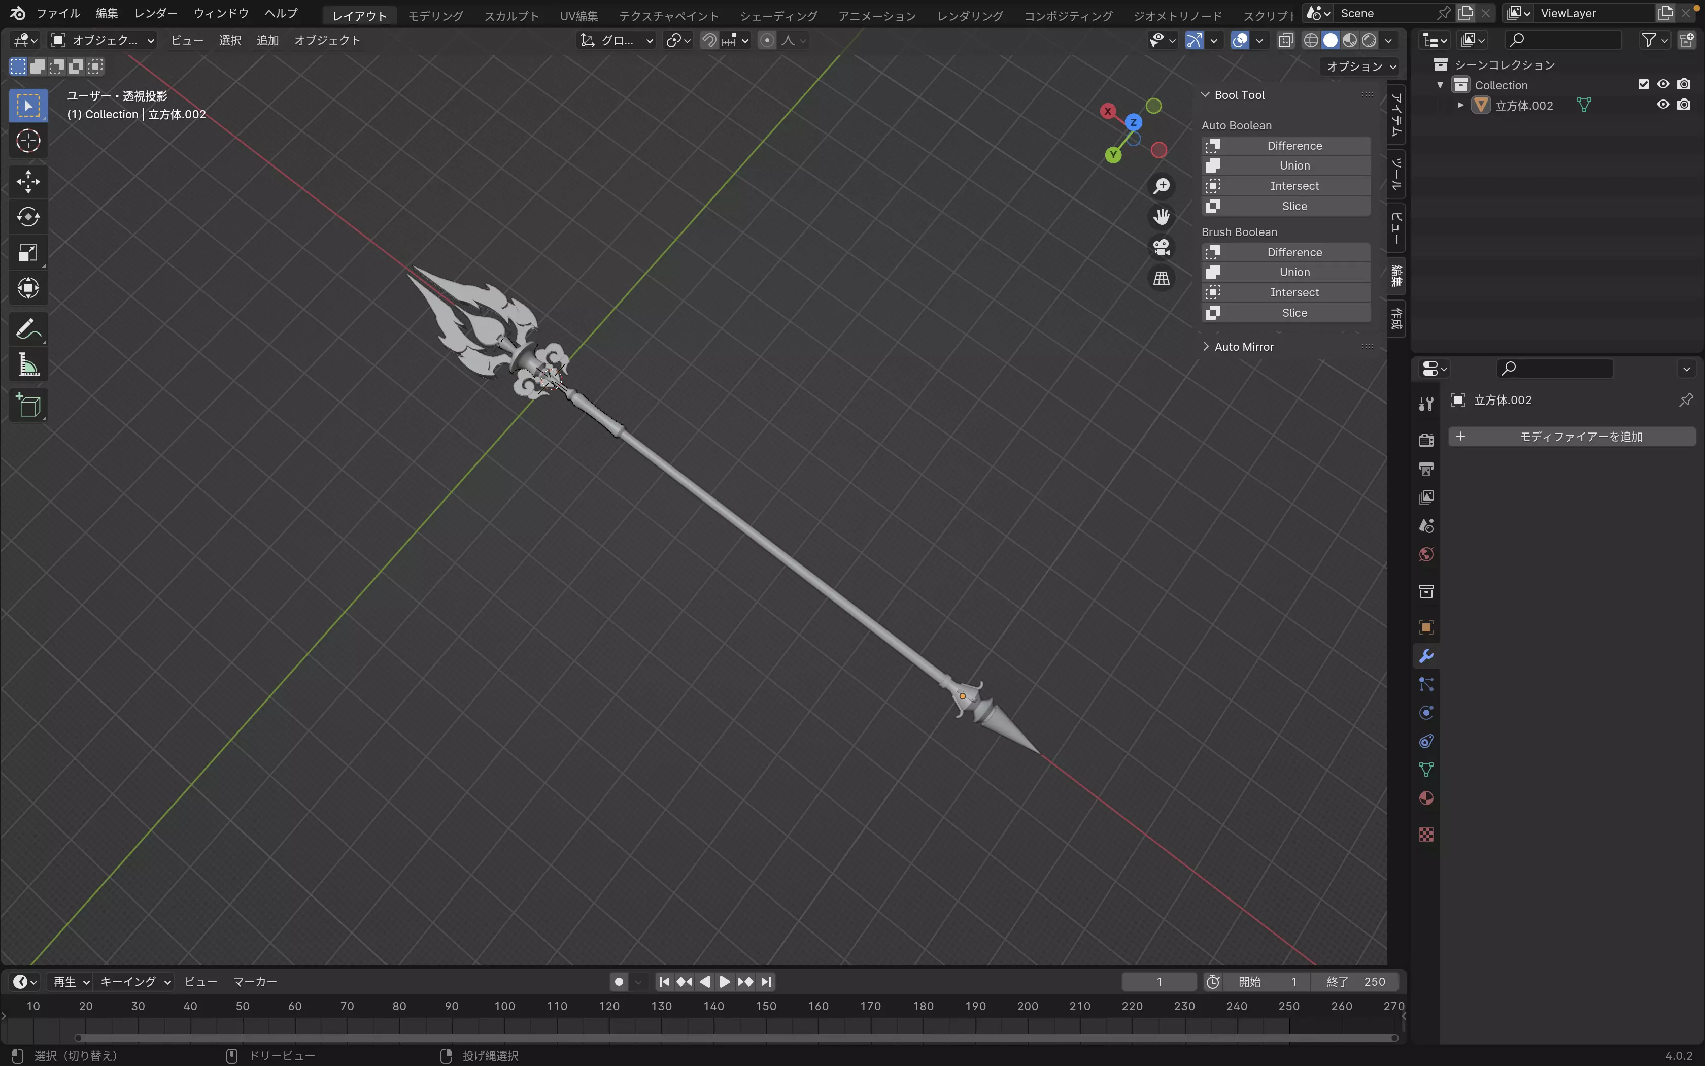This screenshot has width=1705, height=1066.
Task: Play the animation forward
Action: 724,981
